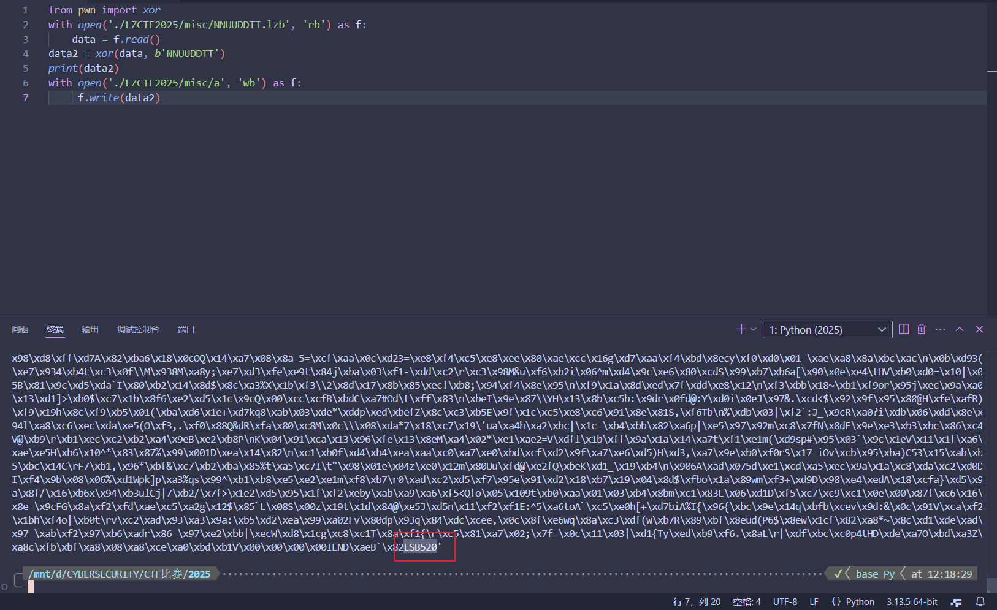Kill terminal with the trash icon
This screenshot has height=610, width=997.
[x=921, y=329]
